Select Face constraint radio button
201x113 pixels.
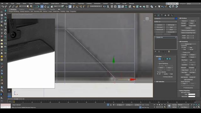tap(182, 49)
